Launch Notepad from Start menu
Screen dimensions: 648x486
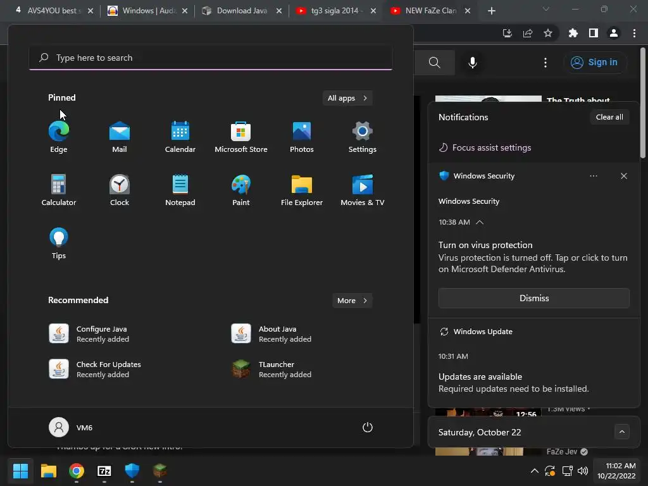tap(180, 190)
